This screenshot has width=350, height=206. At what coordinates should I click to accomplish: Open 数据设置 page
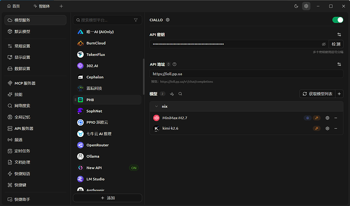click(36, 69)
